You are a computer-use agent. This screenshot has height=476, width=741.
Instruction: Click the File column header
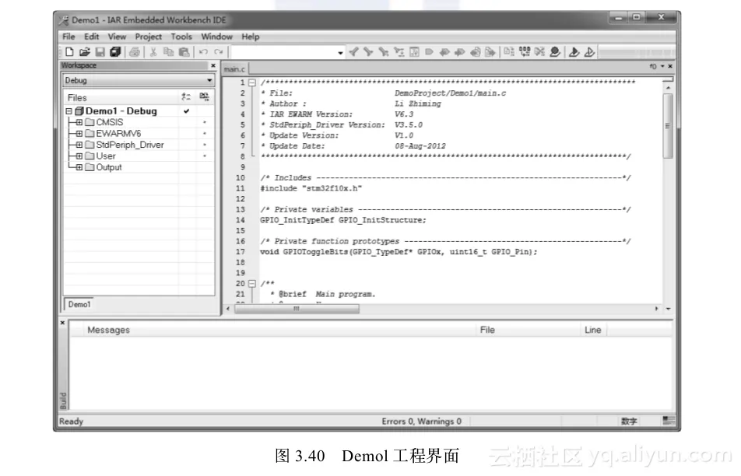pos(529,330)
